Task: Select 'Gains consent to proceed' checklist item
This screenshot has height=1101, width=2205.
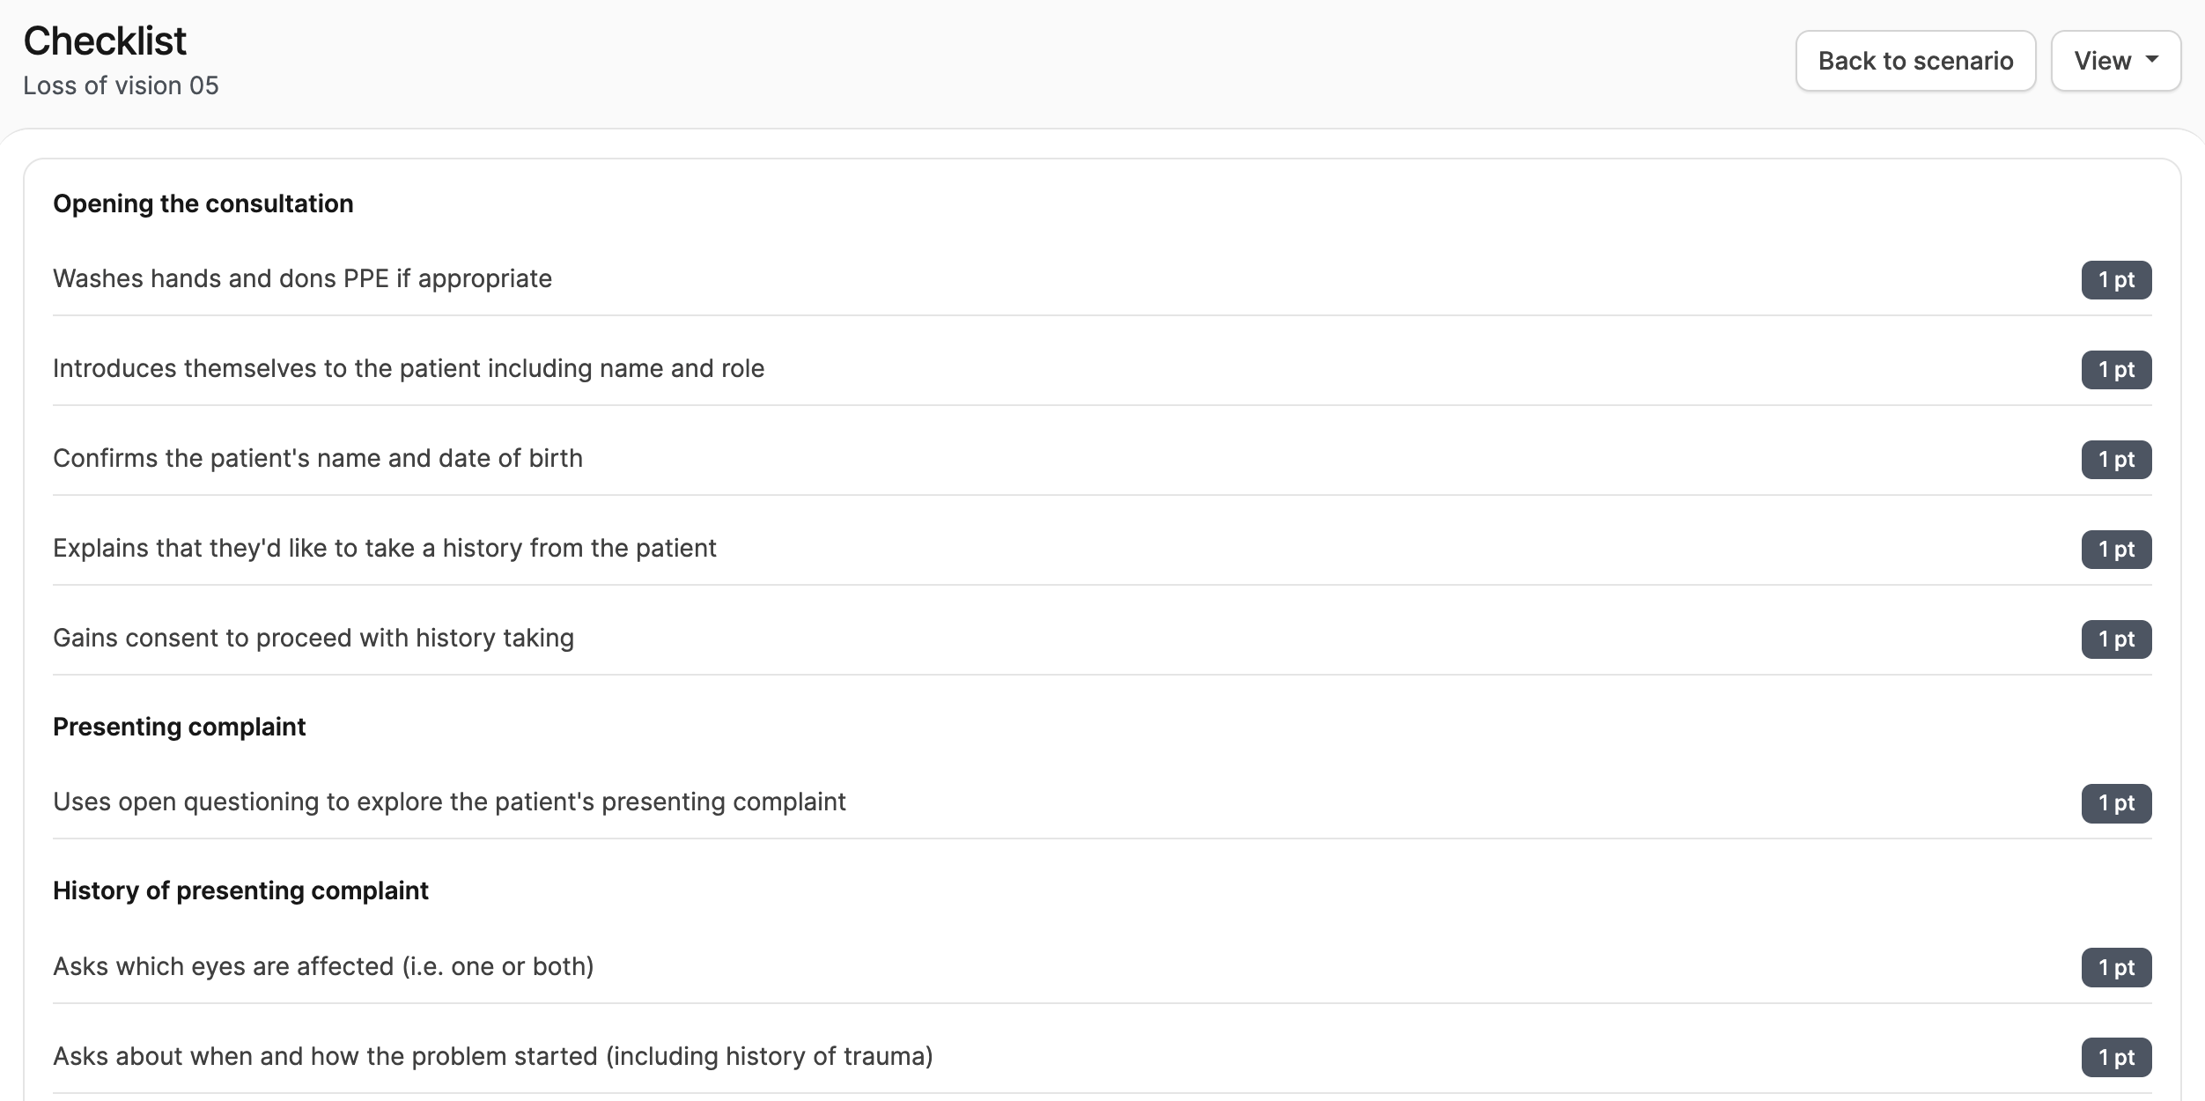Action: point(313,638)
